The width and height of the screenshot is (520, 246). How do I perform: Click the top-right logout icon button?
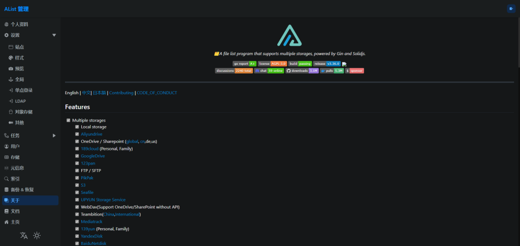click(x=510, y=9)
